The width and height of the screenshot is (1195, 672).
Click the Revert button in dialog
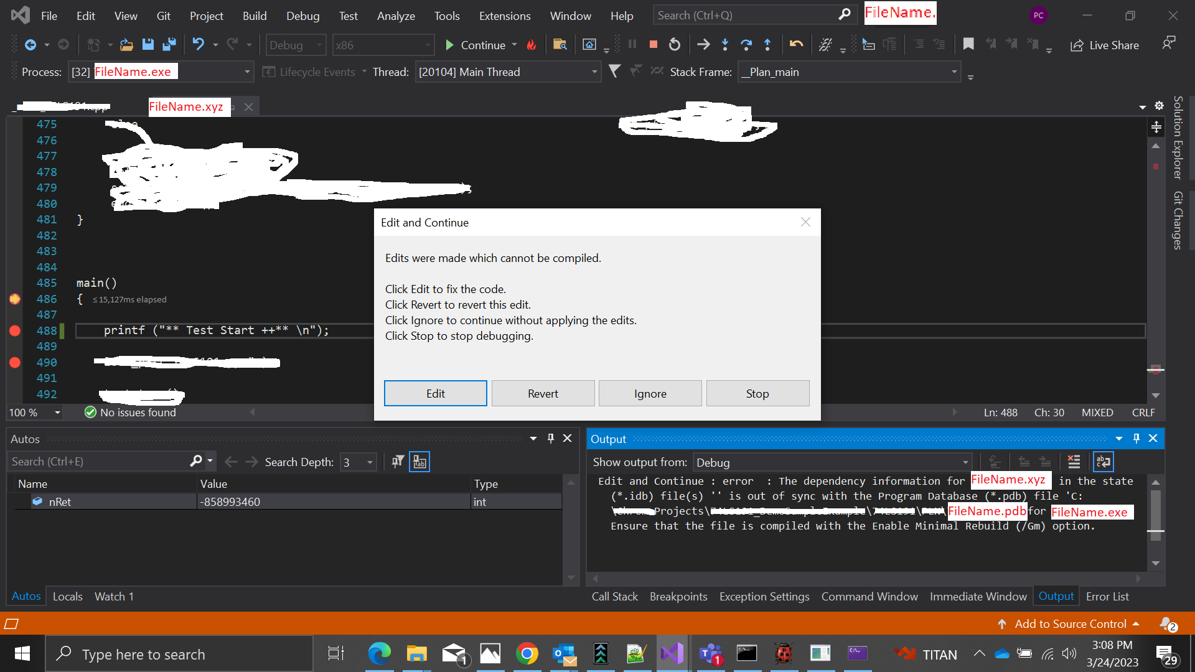(x=543, y=393)
